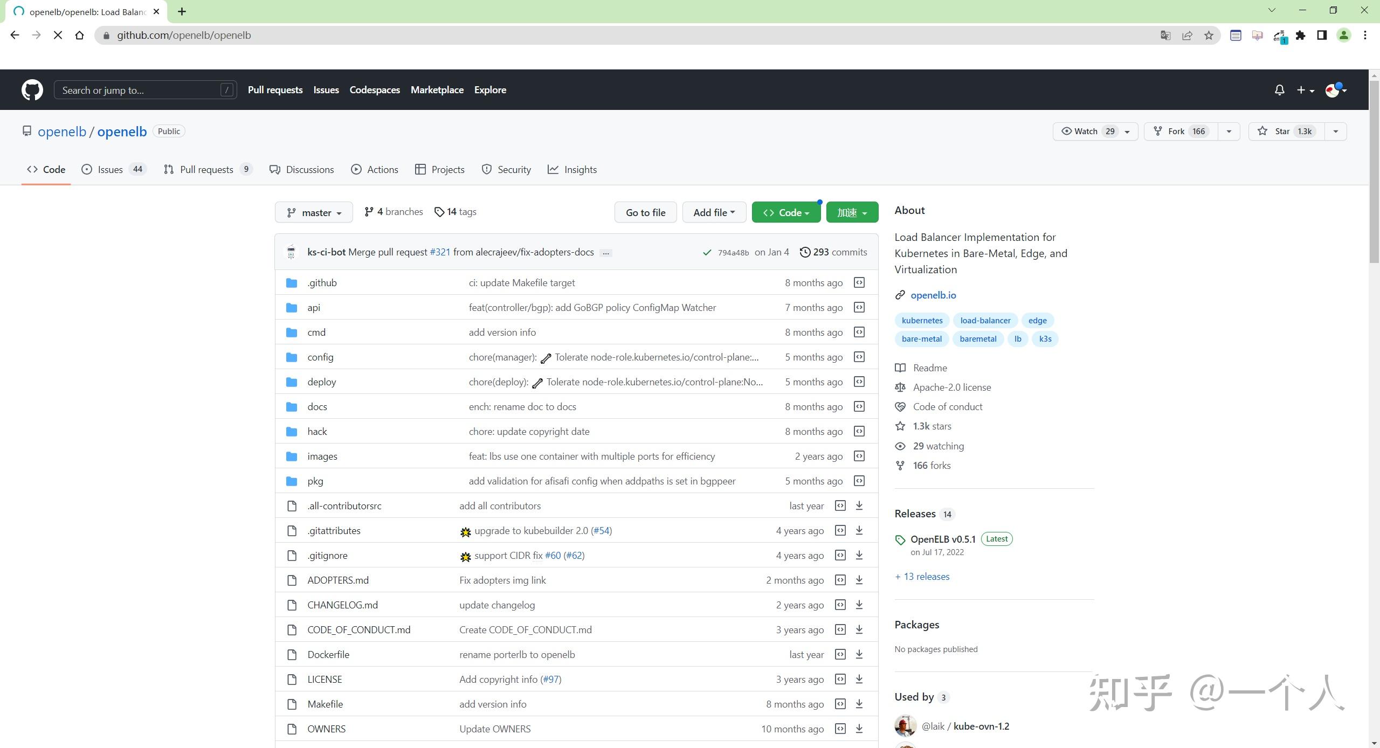Screen dimensions: 1380x748
Task: Open the user avatar menu in header
Action: (1336, 90)
